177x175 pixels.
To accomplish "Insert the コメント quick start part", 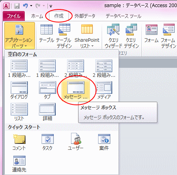I will click(x=19, y=142).
